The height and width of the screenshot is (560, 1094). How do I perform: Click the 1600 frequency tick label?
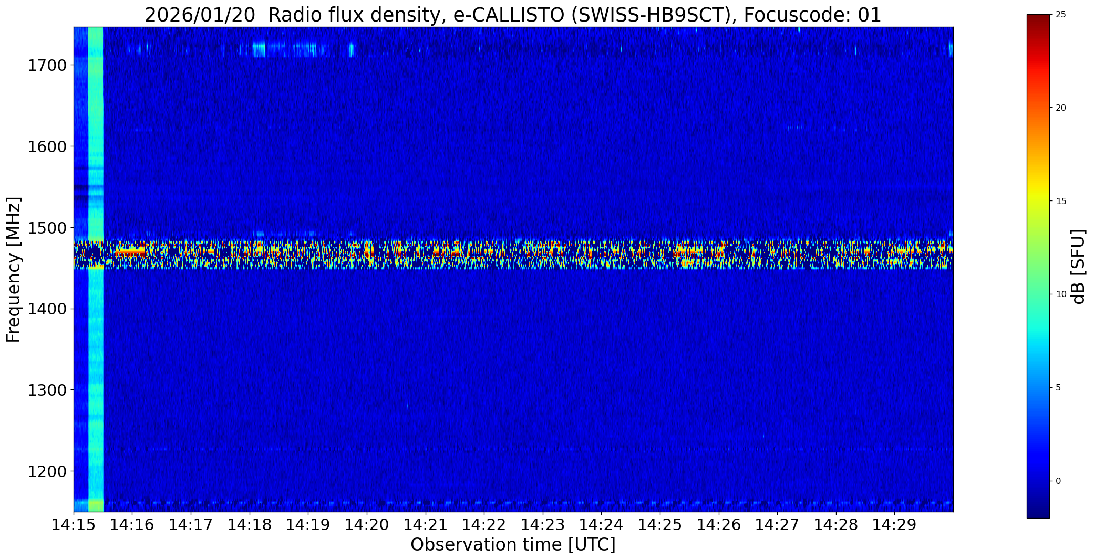point(47,146)
